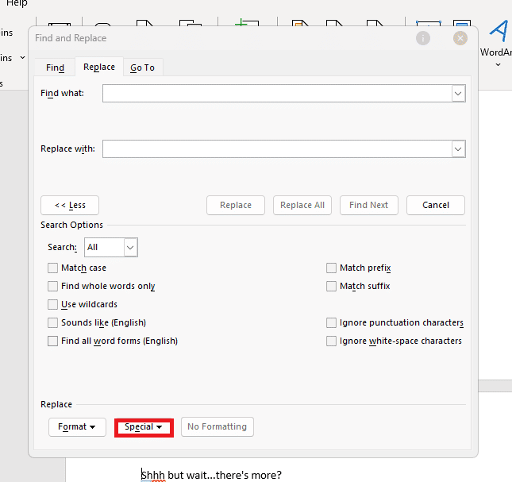This screenshot has width=512, height=482.
Task: Expand the Find what history dropdown arrow
Action: [458, 94]
